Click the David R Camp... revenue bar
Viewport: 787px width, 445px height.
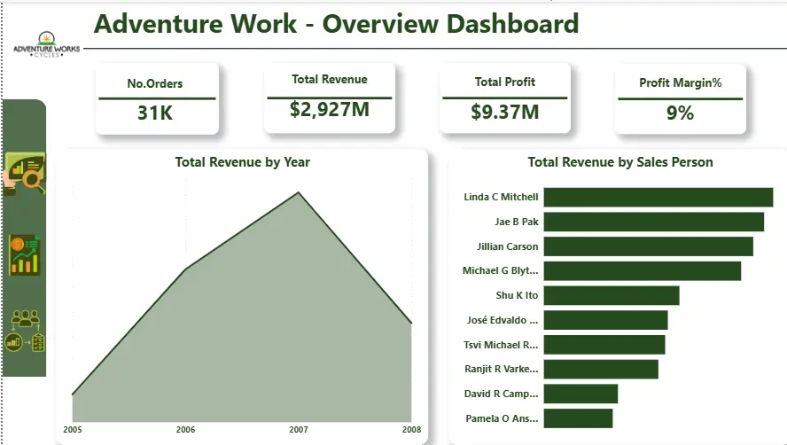(581, 394)
